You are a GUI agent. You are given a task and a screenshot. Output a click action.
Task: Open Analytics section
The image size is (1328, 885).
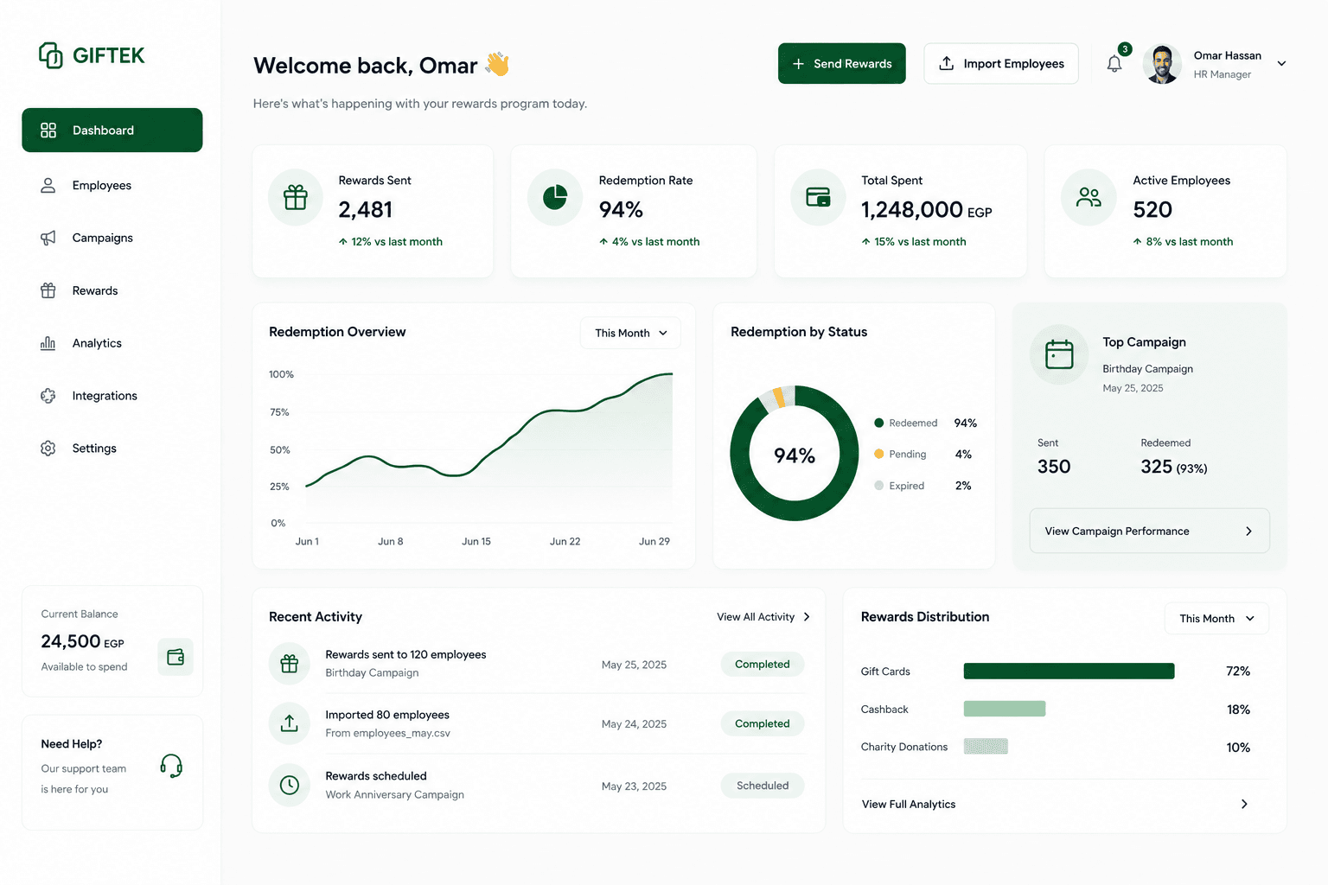[112, 343]
